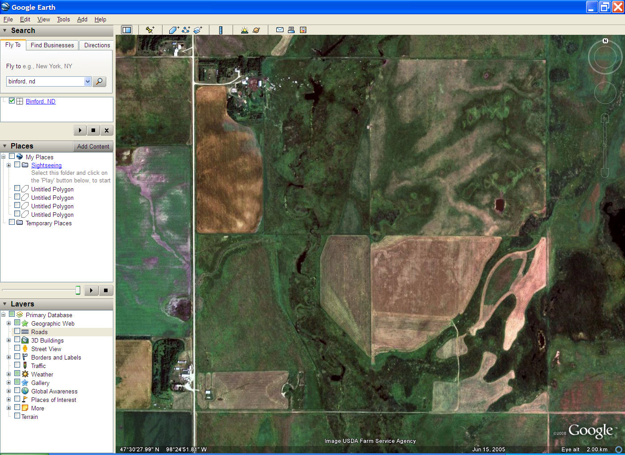The width and height of the screenshot is (625, 455).
Task: Open the View menu
Action: coord(44,19)
